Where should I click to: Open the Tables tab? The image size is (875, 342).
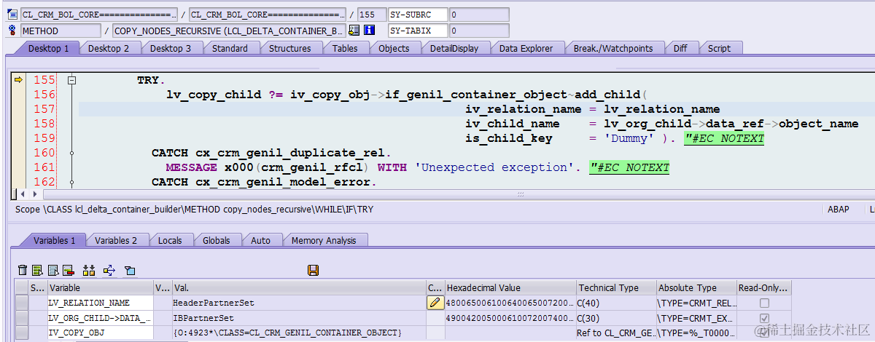(x=345, y=48)
